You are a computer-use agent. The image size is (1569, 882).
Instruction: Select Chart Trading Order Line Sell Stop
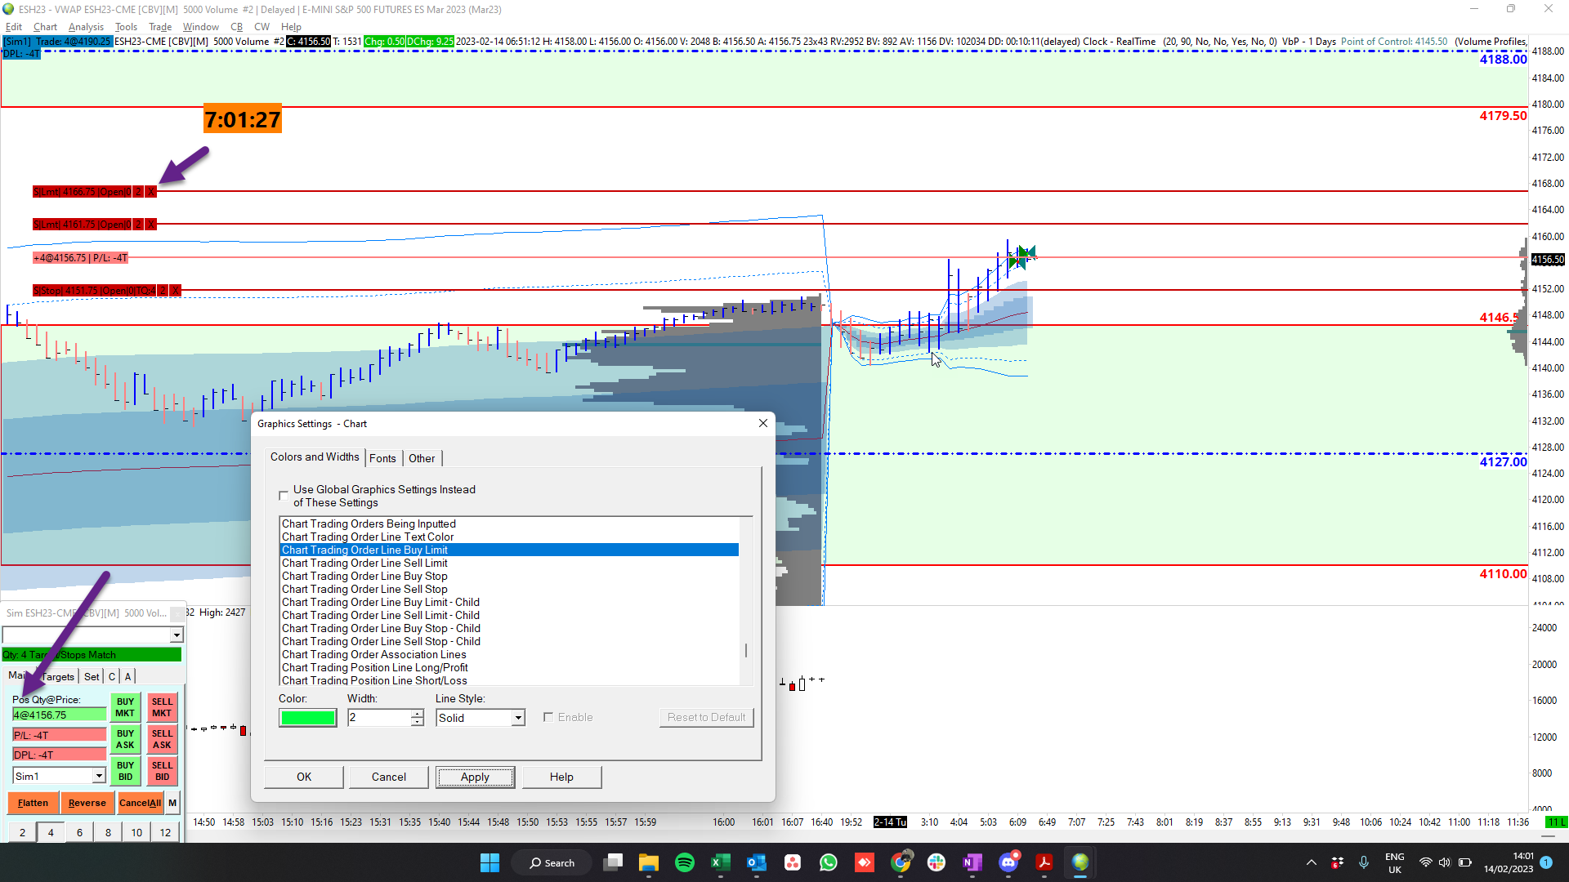[x=364, y=589]
